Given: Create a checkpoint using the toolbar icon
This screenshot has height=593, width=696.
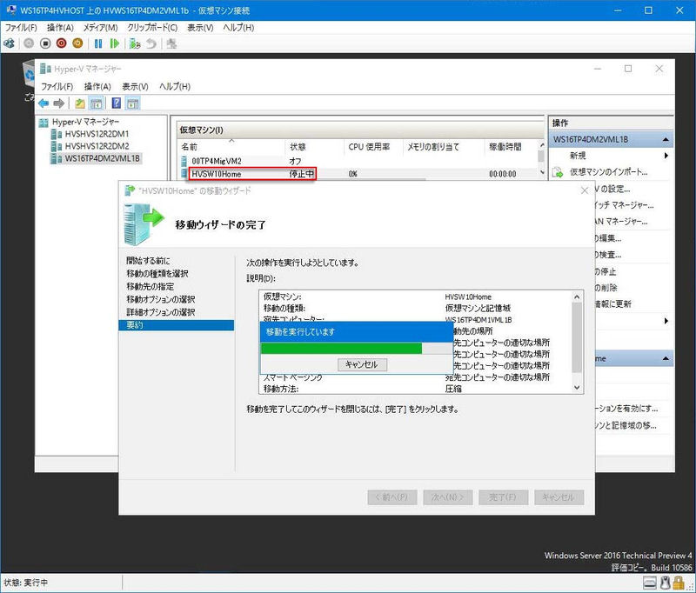Looking at the screenshot, I should tap(135, 43).
